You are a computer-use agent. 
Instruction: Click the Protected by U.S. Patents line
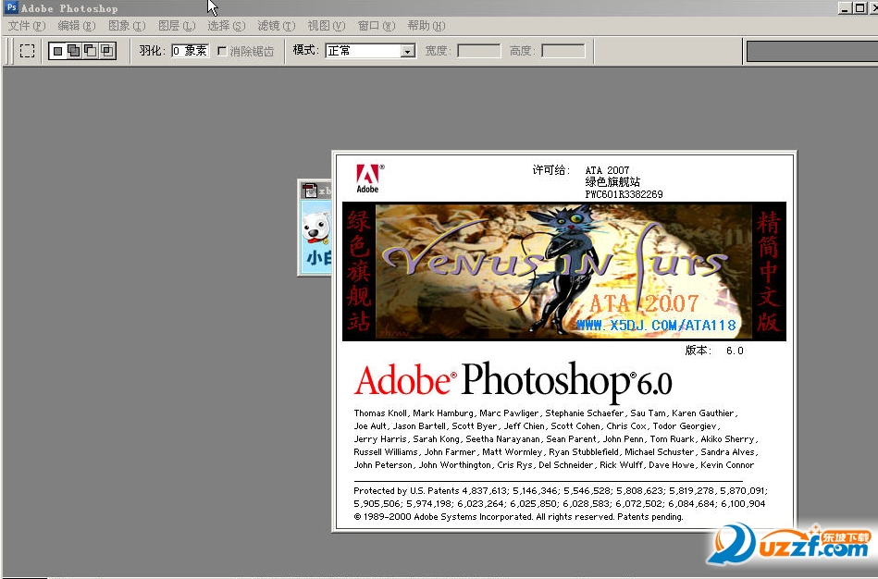tap(561, 490)
